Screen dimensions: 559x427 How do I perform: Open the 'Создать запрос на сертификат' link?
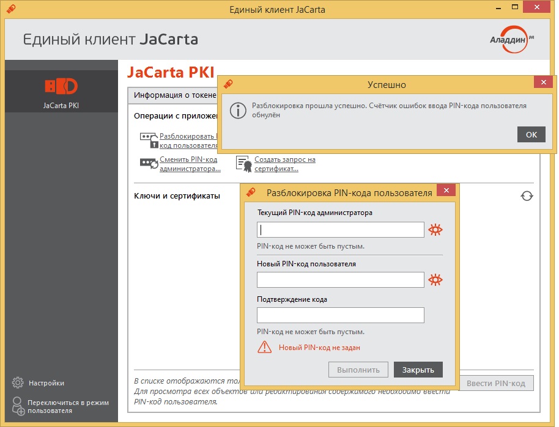click(x=284, y=164)
